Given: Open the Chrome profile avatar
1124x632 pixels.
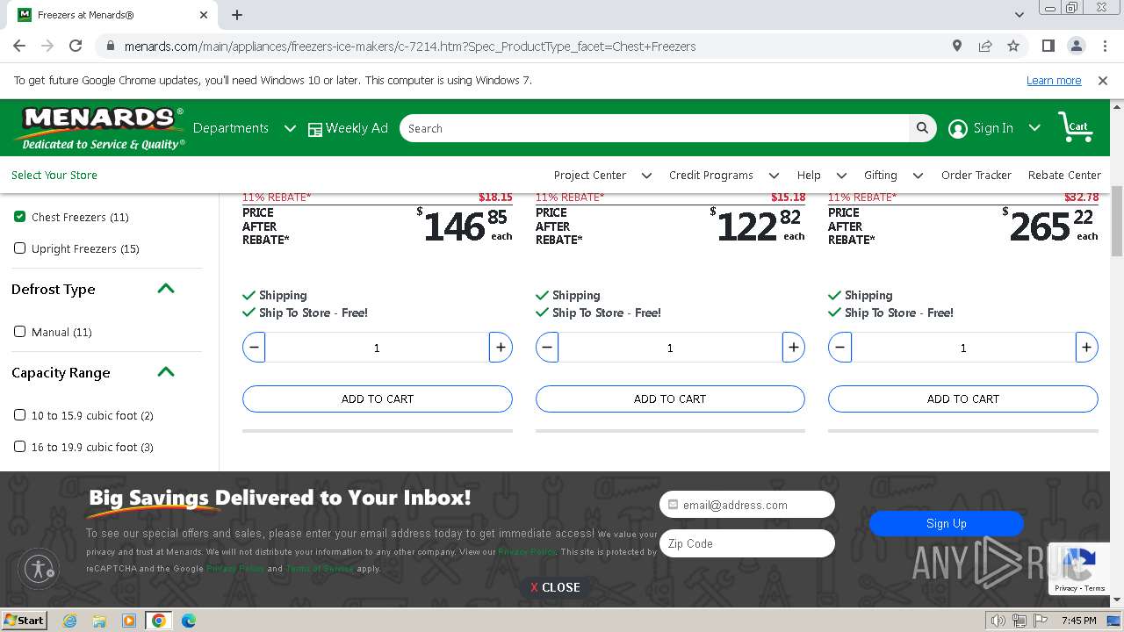Looking at the screenshot, I should click(1076, 46).
